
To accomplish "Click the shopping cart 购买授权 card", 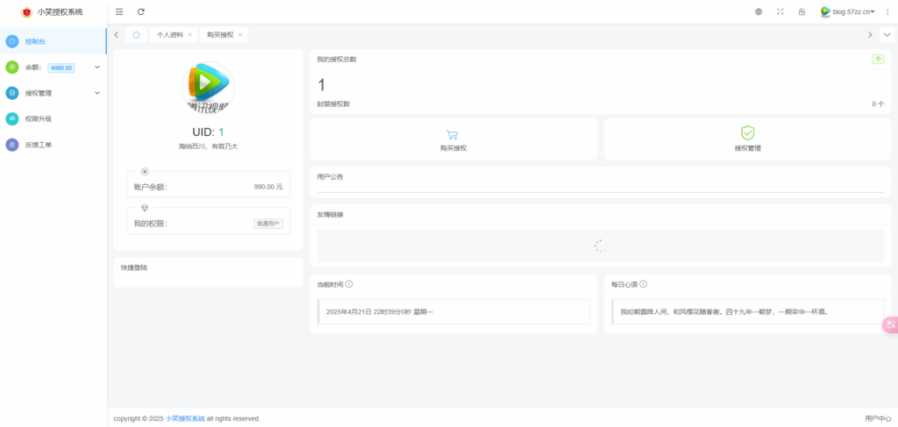I will point(453,139).
